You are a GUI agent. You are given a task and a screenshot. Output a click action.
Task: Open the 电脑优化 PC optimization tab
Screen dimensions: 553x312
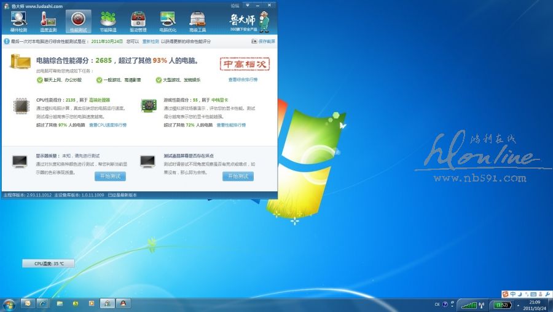coord(168,22)
